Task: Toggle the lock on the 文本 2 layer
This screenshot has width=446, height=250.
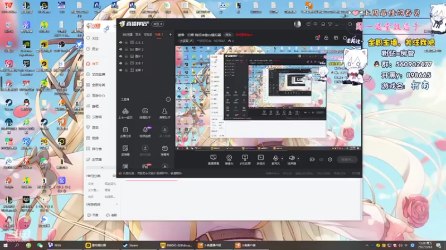Action: coord(126,42)
